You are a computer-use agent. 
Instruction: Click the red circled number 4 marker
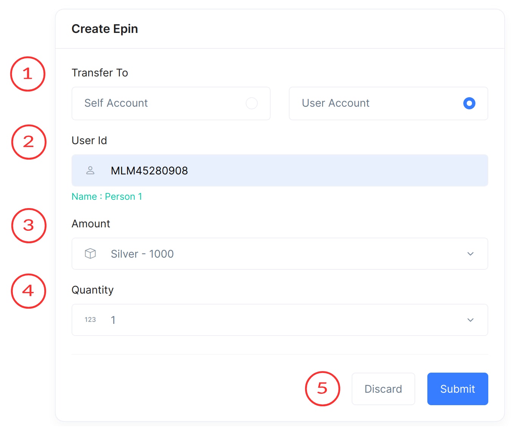click(x=28, y=291)
